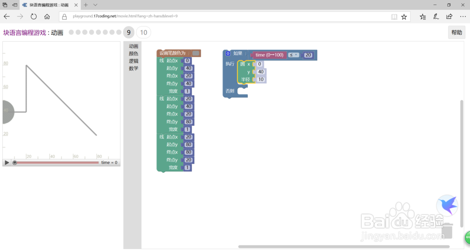
Task: Click the tabs you've set aside icon
Action: tap(5, 5)
